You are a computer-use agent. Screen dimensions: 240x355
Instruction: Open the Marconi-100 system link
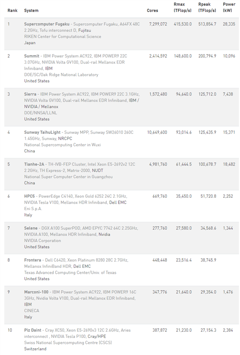(37, 292)
